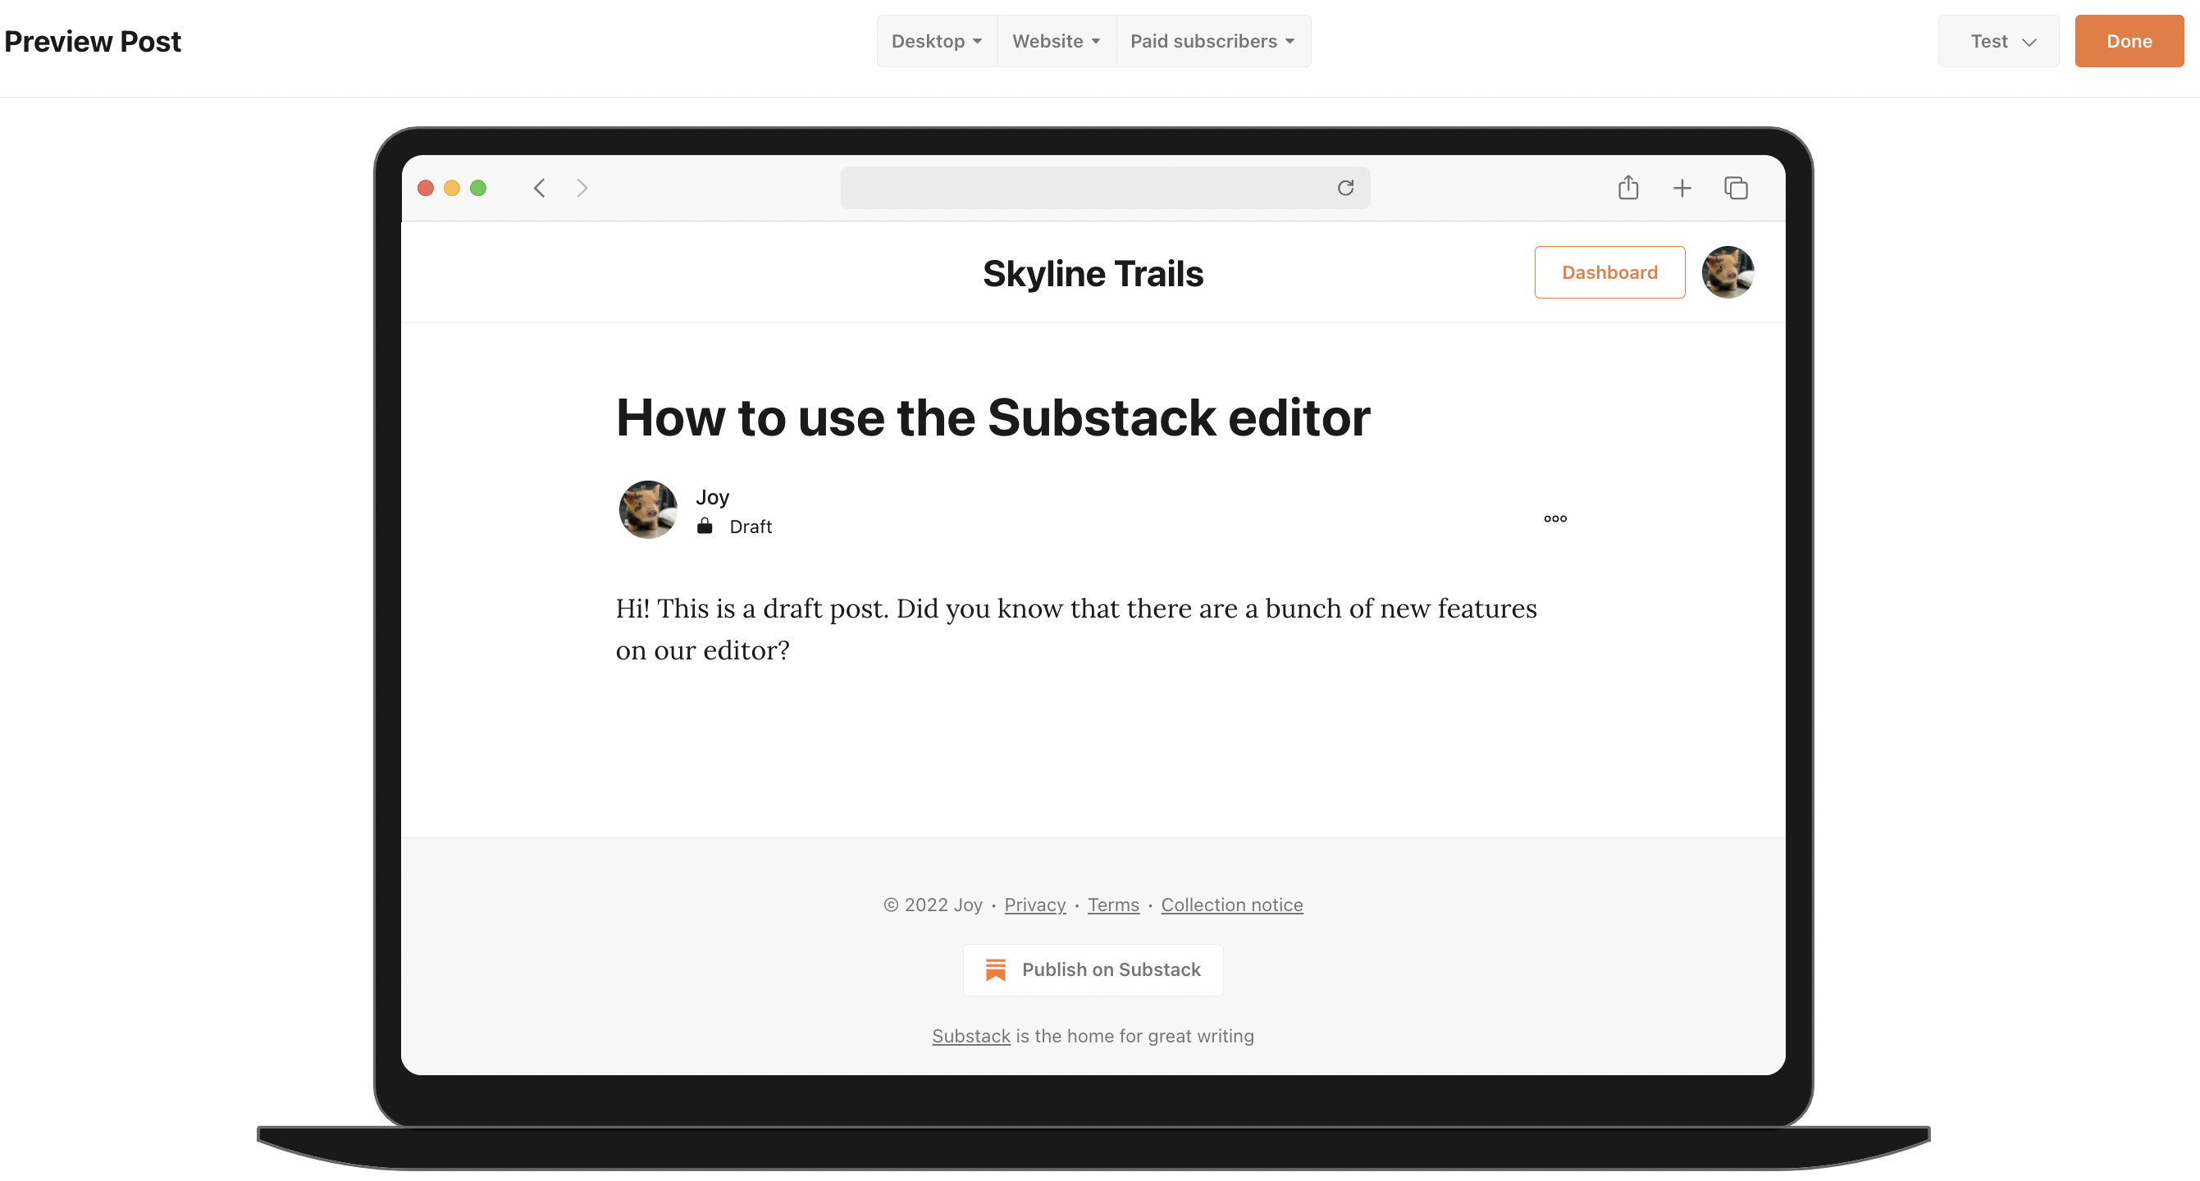The image size is (2200, 1181).
Task: Click the "© 2022 Joy" copyright text
Action: 933,905
